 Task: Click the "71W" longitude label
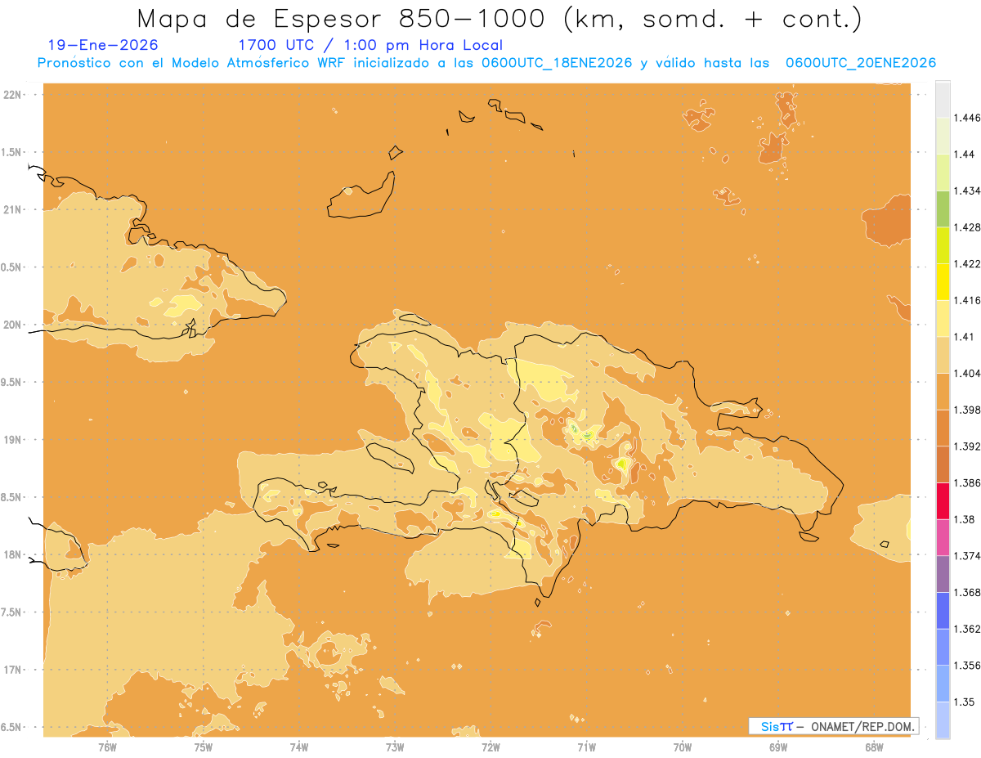click(x=586, y=747)
